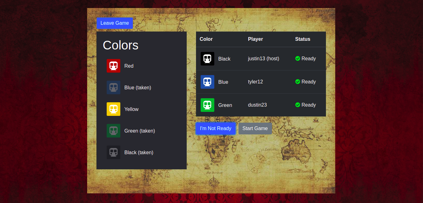423x203 pixels.
Task: Click the dimmed green train icon
Action: 113,131
